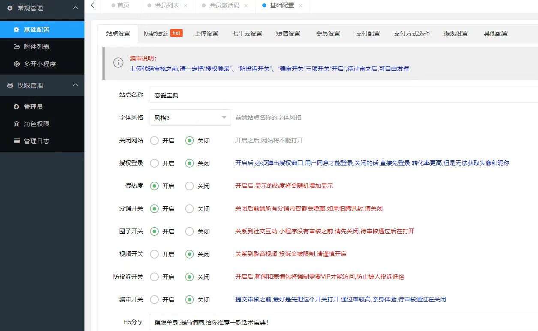Click the back arrow beside the tabs
The width and height of the screenshot is (538, 331).
(x=92, y=6)
